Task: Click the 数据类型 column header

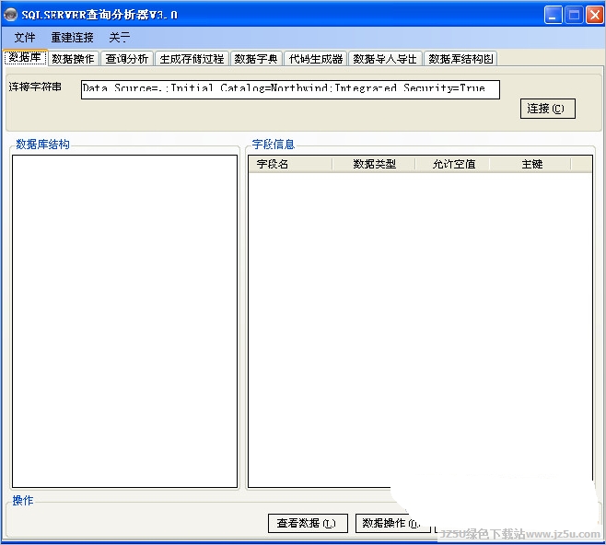Action: [374, 164]
